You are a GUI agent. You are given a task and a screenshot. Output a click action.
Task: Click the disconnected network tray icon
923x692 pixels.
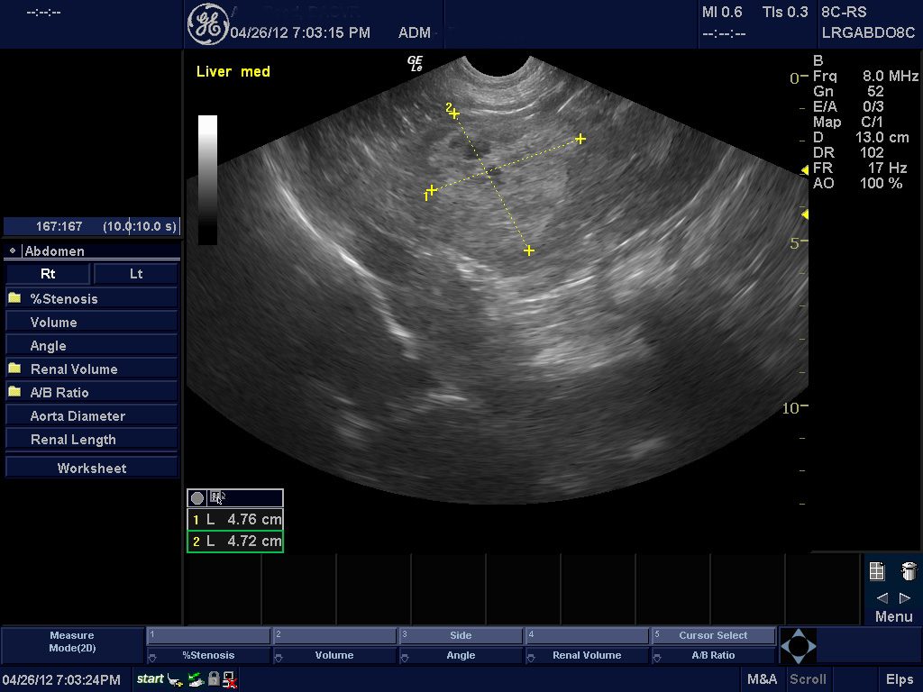[228, 678]
